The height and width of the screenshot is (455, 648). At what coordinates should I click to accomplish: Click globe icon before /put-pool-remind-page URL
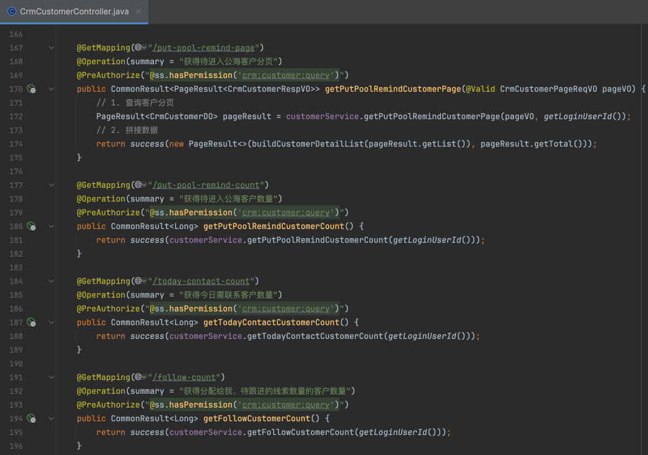pyautogui.click(x=138, y=47)
